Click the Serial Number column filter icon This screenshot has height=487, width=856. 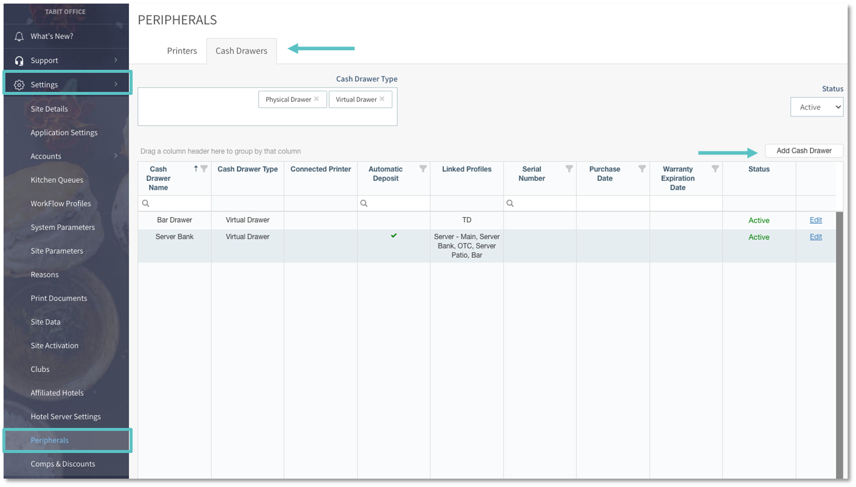[x=569, y=169]
